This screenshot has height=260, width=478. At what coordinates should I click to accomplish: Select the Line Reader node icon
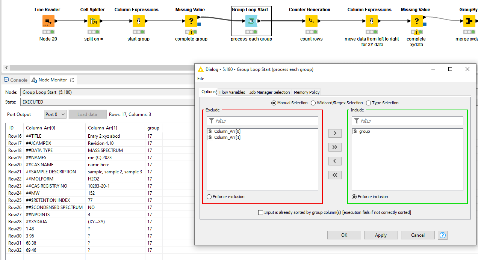[x=48, y=21]
